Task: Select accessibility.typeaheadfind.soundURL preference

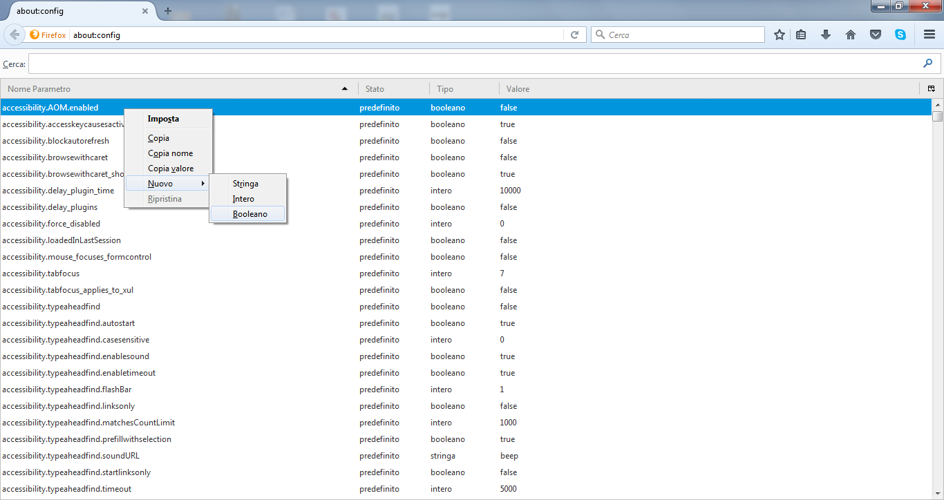Action: (x=466, y=456)
